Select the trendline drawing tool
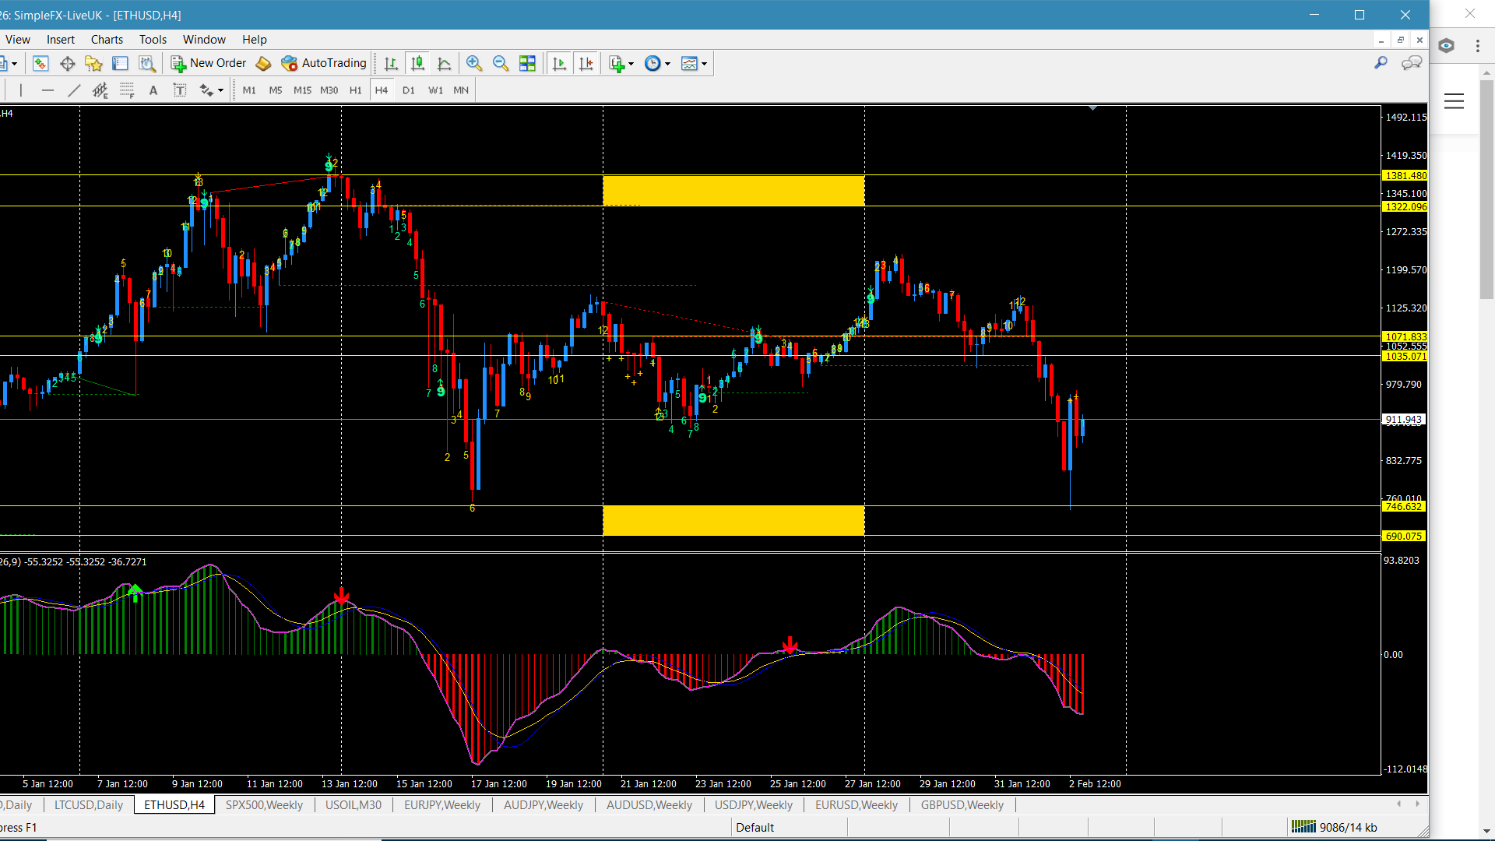Image resolution: width=1495 pixels, height=841 pixels. pyautogui.click(x=74, y=90)
